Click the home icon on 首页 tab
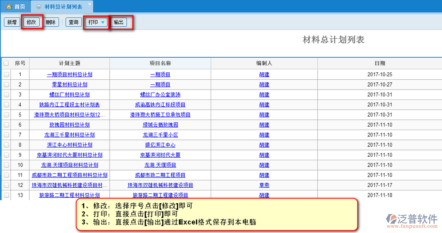 pos(9,7)
